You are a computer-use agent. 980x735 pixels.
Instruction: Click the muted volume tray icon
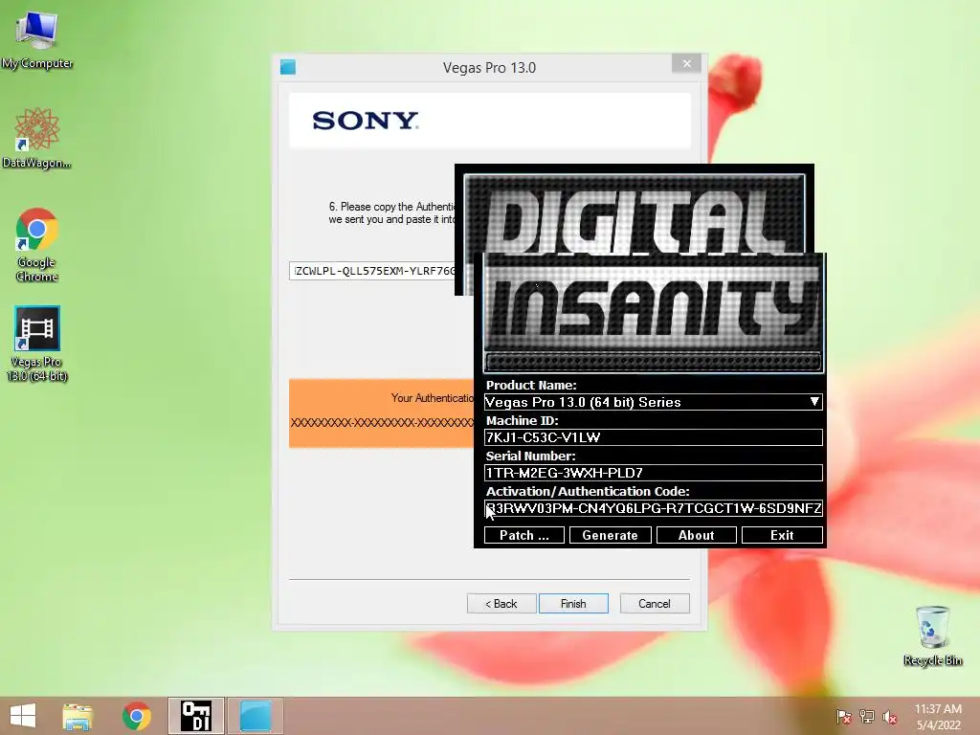pyautogui.click(x=890, y=717)
